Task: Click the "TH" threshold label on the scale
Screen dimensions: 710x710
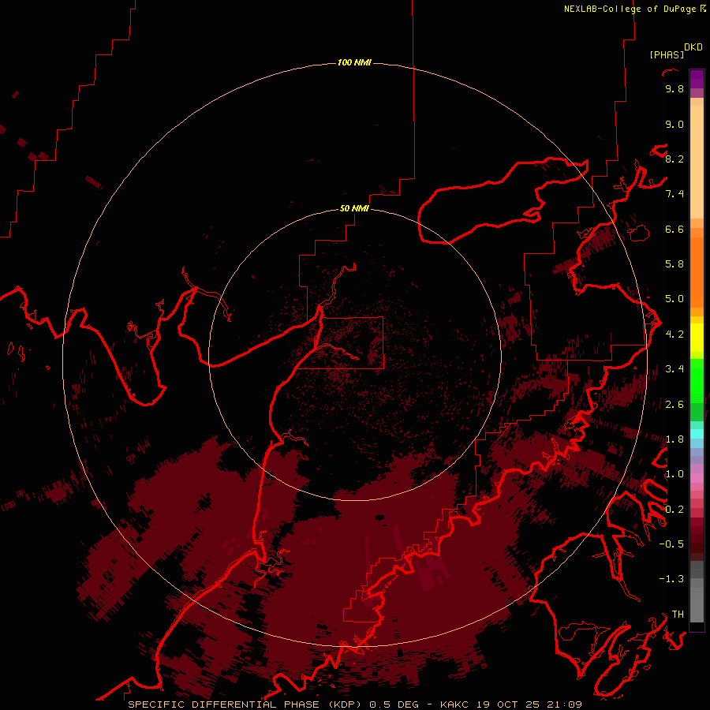Action: pos(678,614)
